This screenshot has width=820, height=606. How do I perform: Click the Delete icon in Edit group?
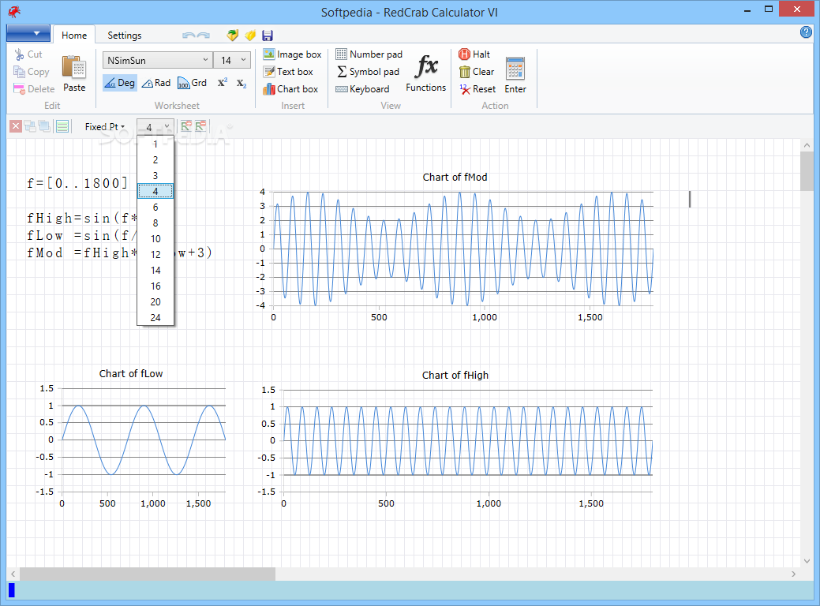(20, 89)
